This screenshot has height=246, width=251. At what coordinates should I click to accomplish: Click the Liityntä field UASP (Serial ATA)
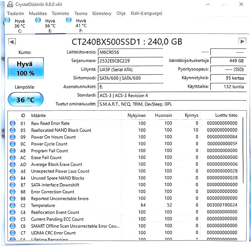point(130,70)
